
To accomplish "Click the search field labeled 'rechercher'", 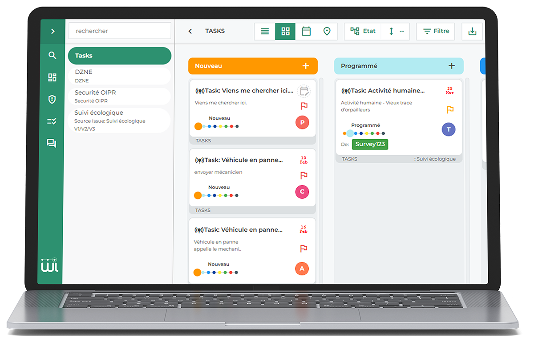I will (119, 31).
